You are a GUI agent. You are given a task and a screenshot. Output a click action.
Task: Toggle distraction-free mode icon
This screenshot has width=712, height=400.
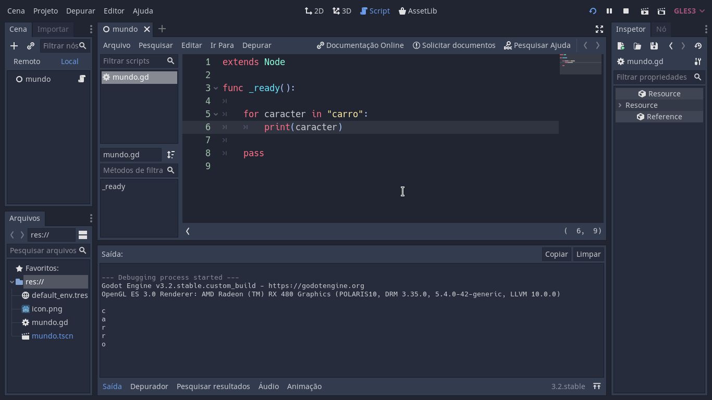599,29
